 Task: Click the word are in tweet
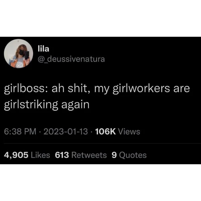click(x=182, y=89)
